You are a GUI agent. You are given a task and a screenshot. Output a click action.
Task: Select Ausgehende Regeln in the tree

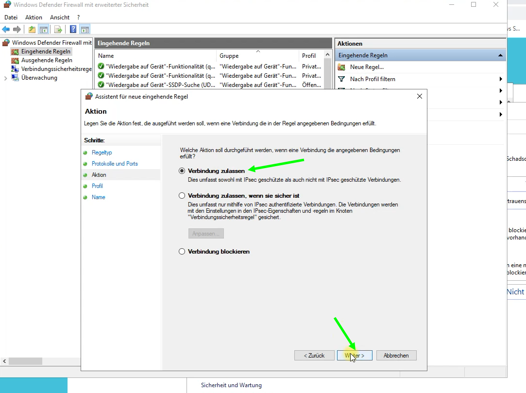pos(47,60)
